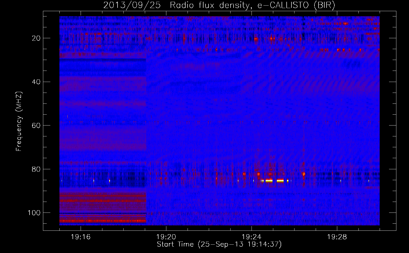409x253 pixels.
Task: Click the "Start Time (25-Sep-13 19:14:37)" label
Action: click(x=219, y=244)
